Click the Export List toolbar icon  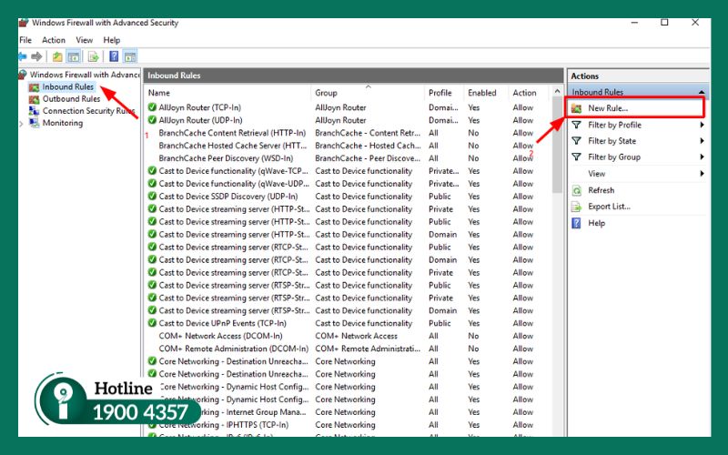(x=94, y=56)
